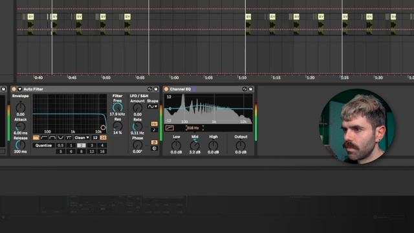Select quantize value 1
This screenshot has height=233, width=414.
[71, 145]
